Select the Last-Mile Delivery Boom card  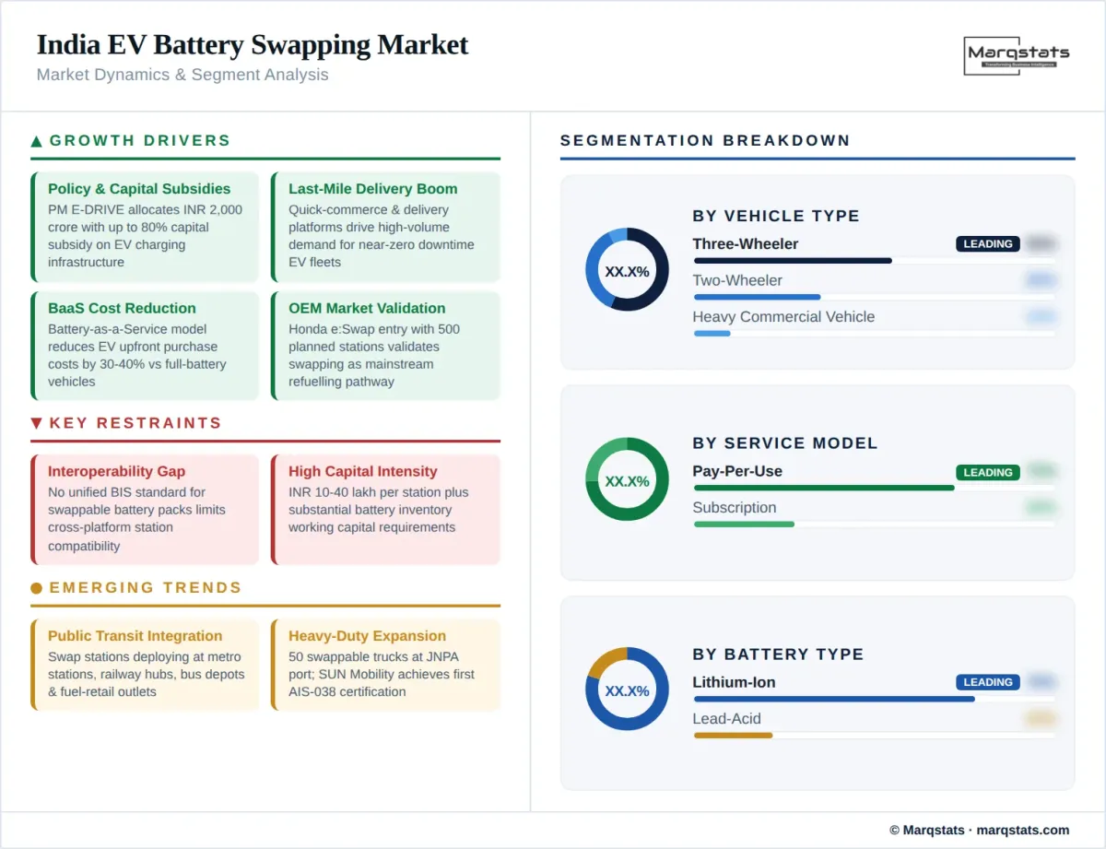[386, 227]
